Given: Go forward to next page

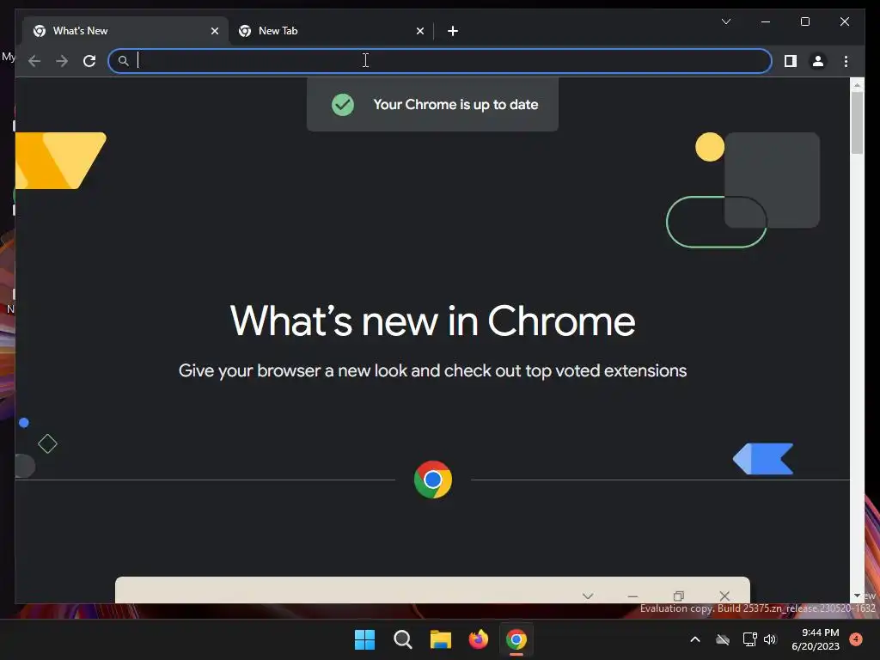Looking at the screenshot, I should [x=62, y=61].
